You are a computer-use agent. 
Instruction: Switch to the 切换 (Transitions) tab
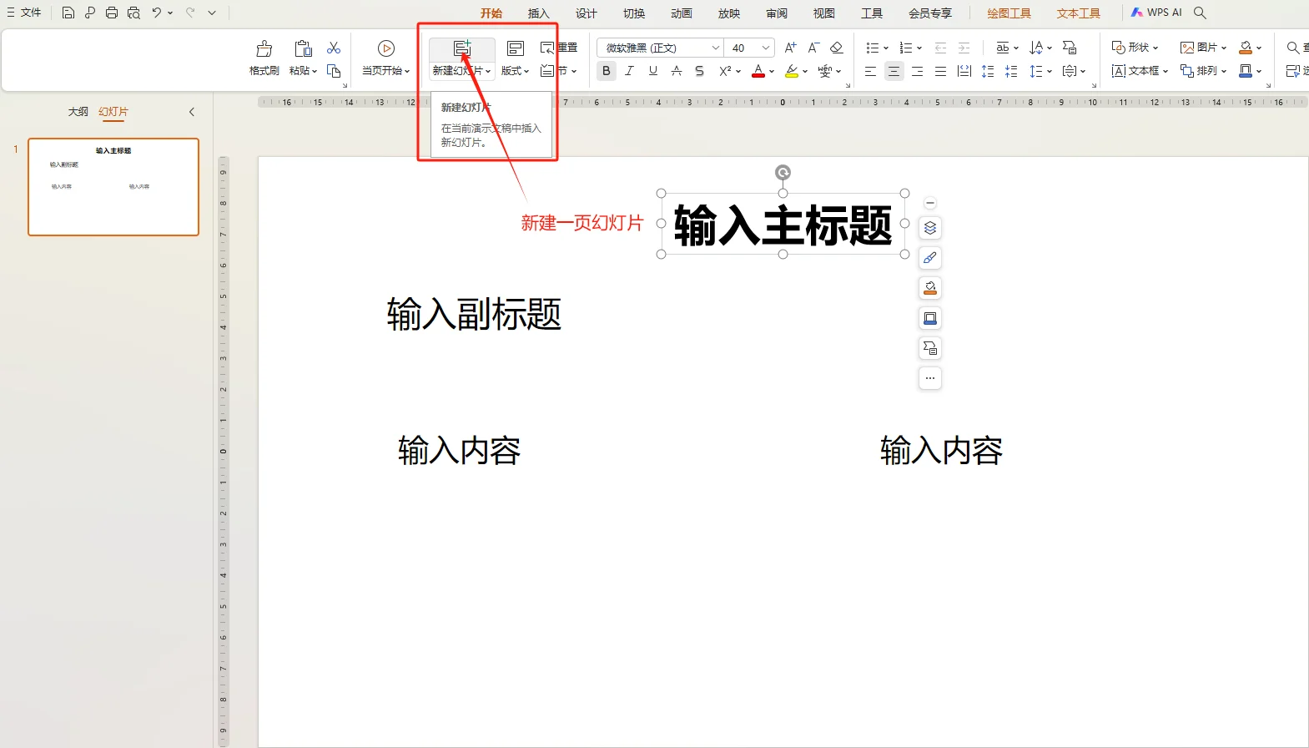click(634, 13)
